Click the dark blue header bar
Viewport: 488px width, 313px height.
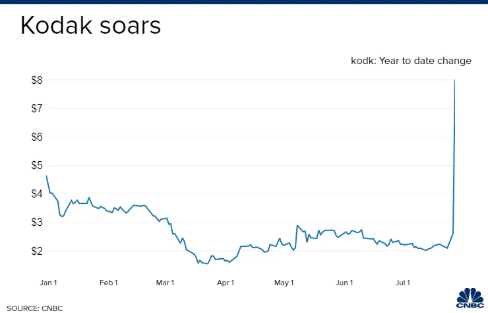click(244, 3)
